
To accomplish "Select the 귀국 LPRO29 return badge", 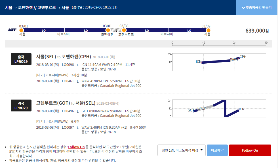I will click(21, 105).
